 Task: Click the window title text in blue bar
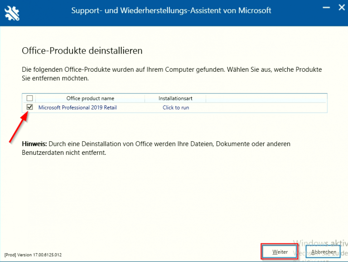click(x=171, y=10)
